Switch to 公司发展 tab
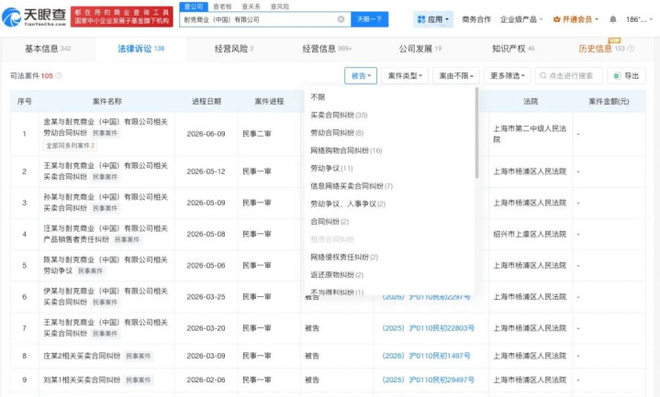Screen dimensions: 660x397 point(420,49)
